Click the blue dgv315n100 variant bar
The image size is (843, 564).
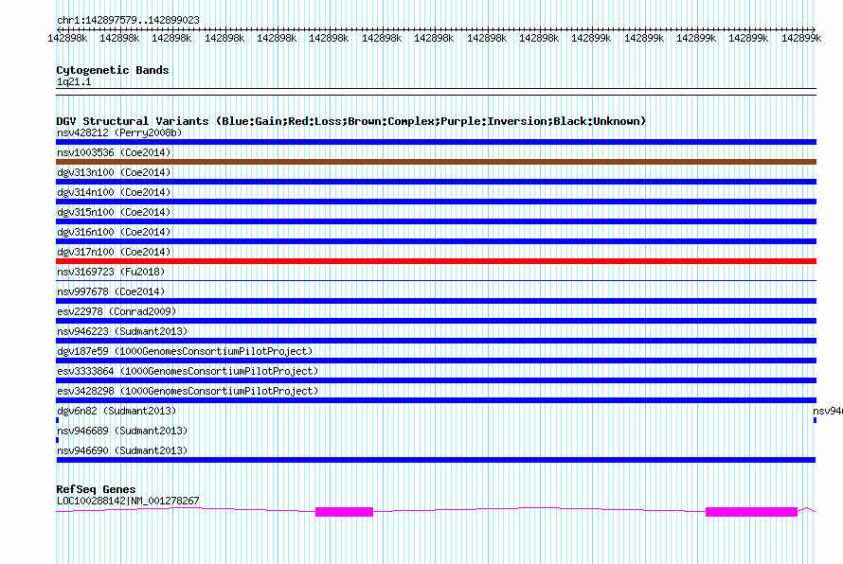coord(436,221)
